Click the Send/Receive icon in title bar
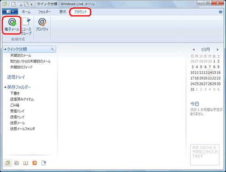This screenshot has height=172, width=226. (26, 4)
